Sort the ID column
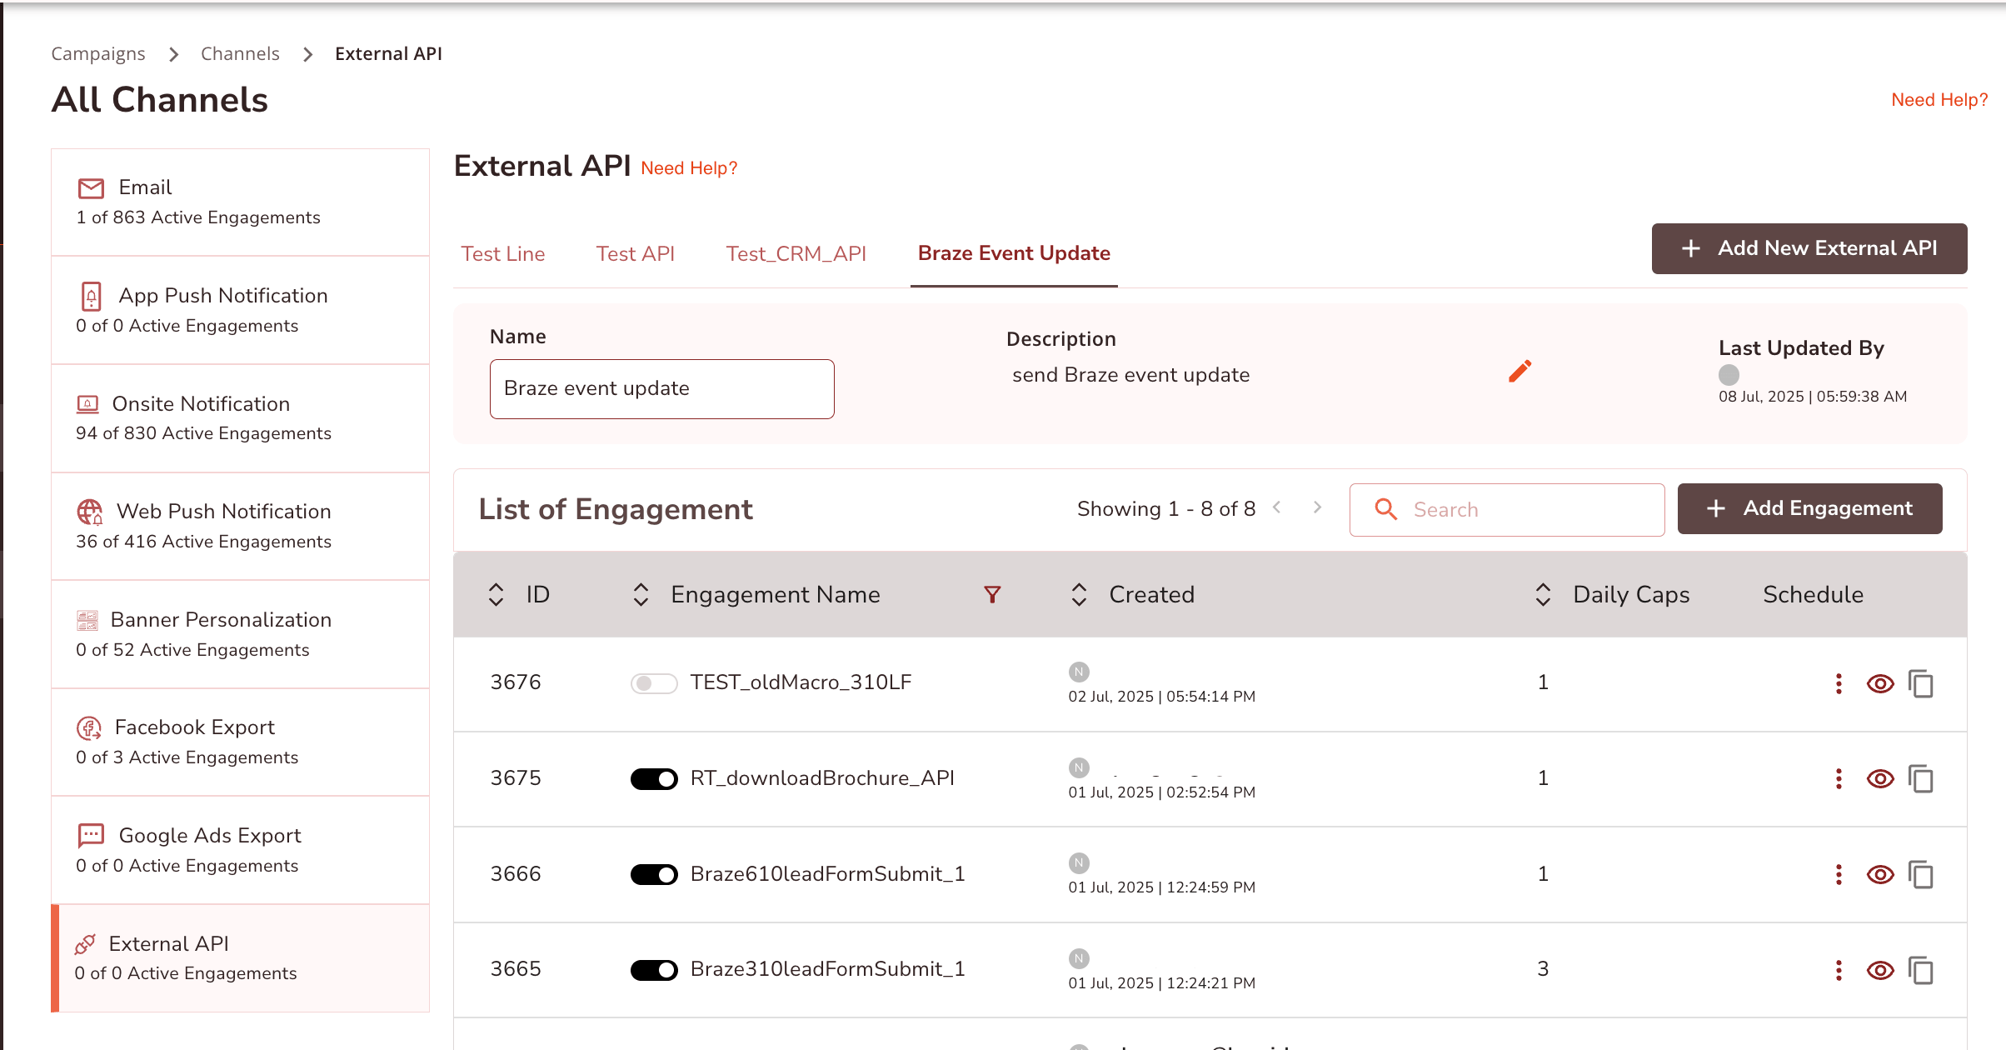The height and width of the screenshot is (1050, 2006). tap(495, 594)
